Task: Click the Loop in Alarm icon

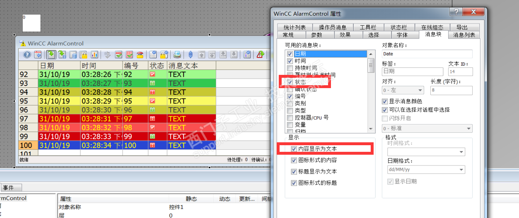Action: click(x=261, y=55)
